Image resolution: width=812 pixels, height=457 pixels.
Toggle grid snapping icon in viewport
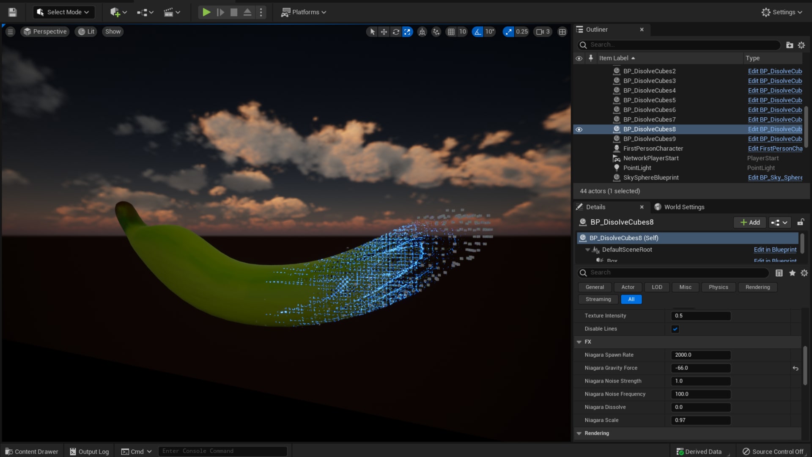tap(451, 32)
